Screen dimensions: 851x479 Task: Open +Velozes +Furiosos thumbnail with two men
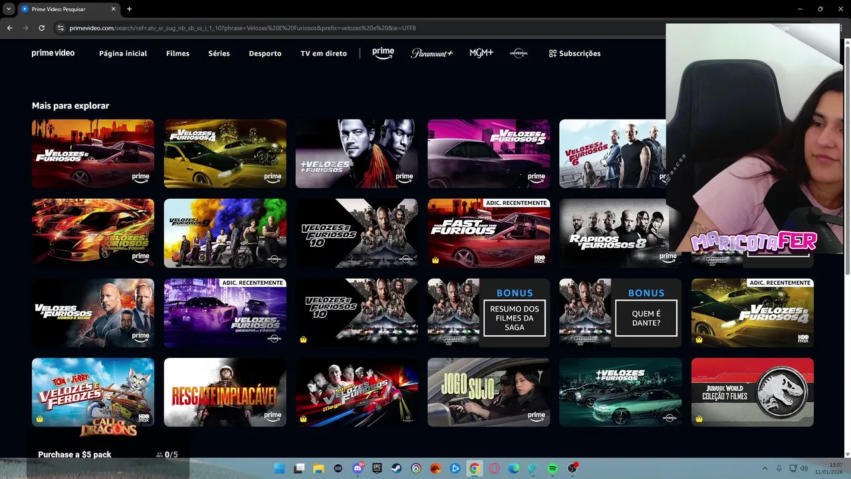pos(357,154)
